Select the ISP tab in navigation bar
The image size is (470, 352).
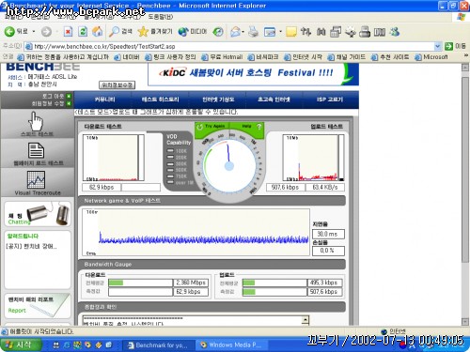pos(330,99)
